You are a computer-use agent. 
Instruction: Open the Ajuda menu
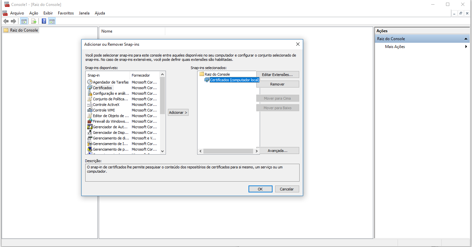pos(100,13)
